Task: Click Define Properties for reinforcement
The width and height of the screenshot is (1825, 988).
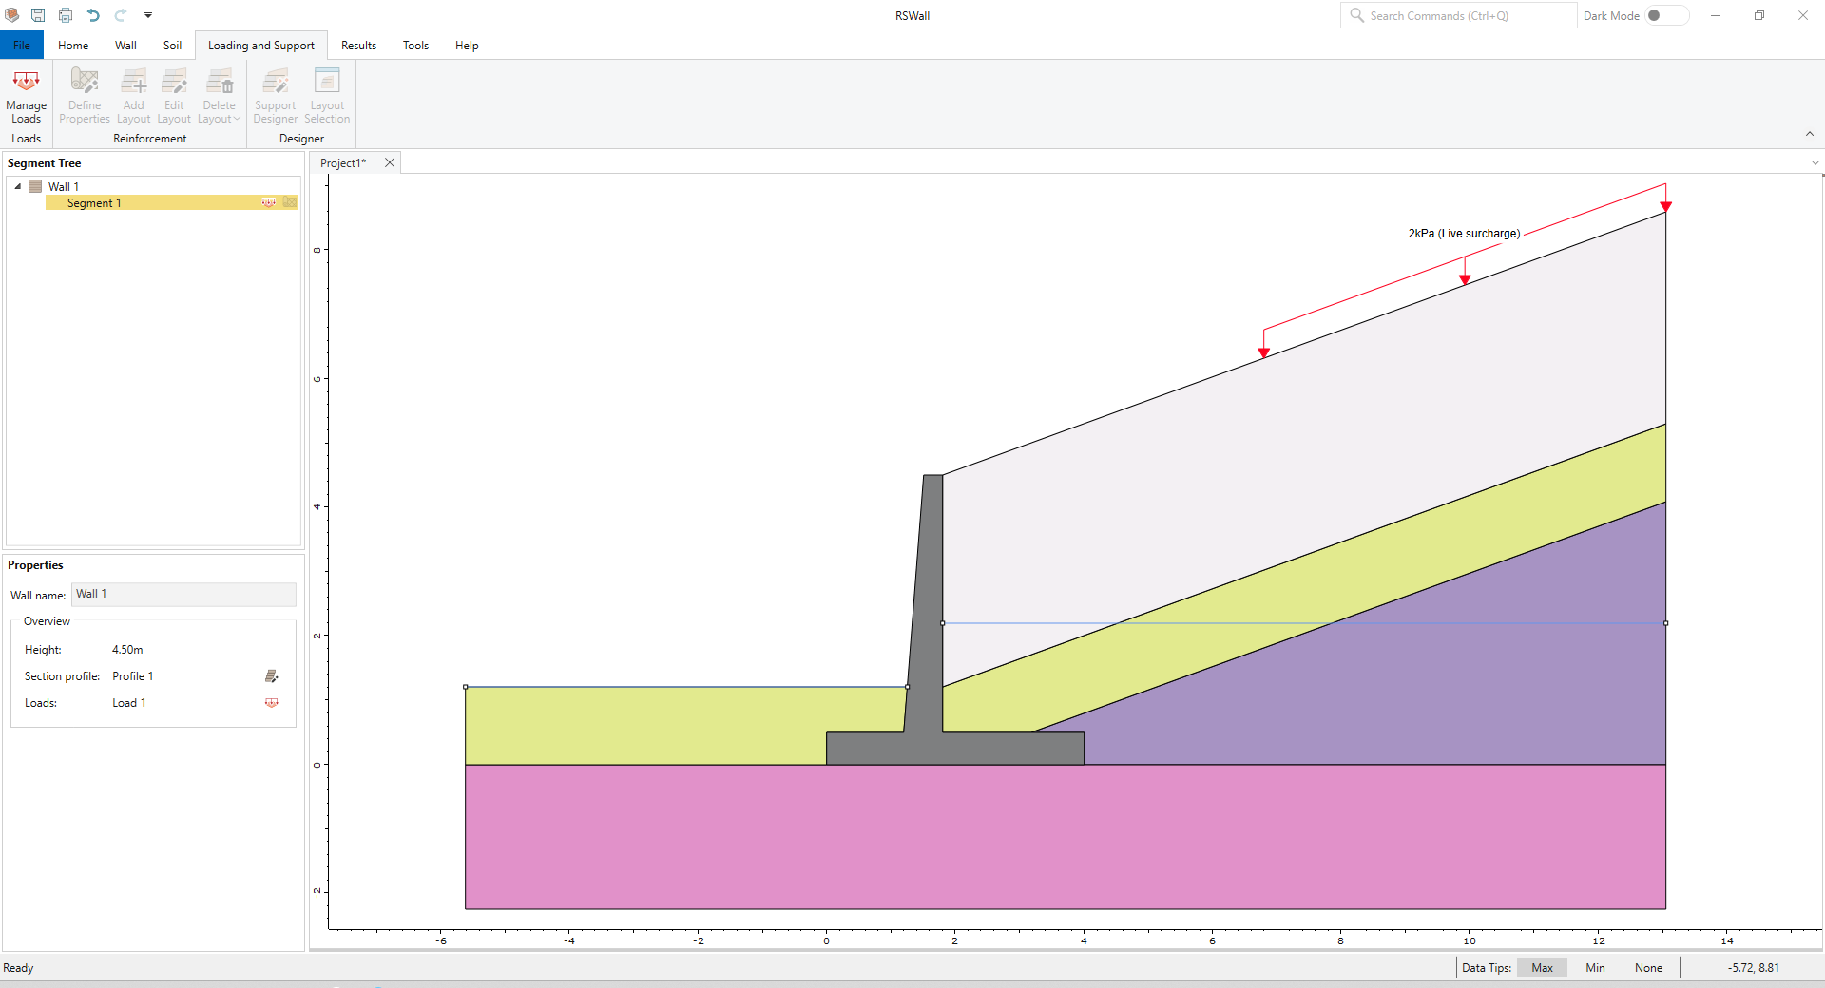Action: [85, 96]
